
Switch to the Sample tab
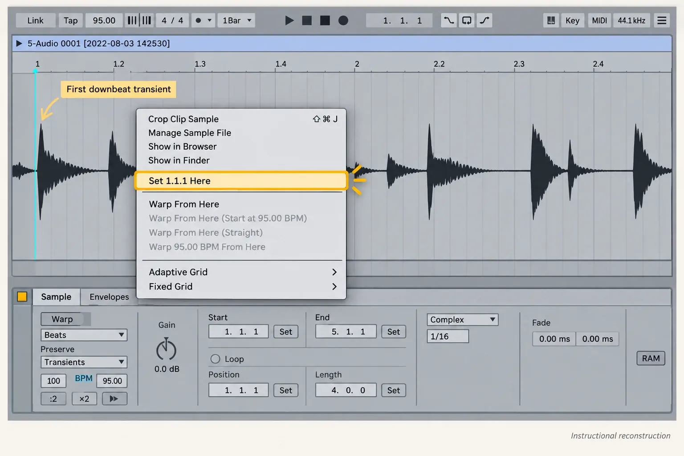tap(56, 297)
